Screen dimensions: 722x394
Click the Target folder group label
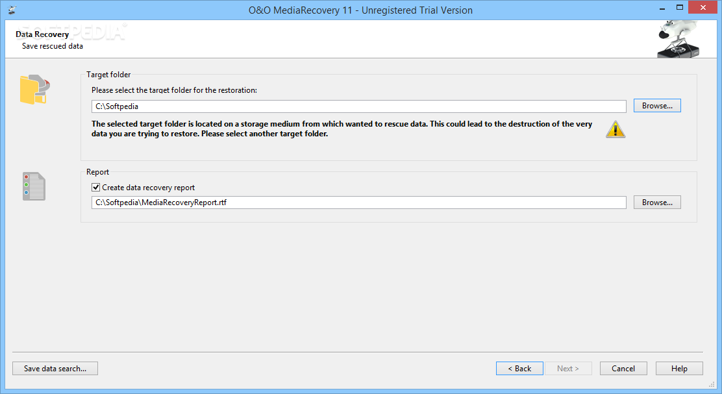[x=108, y=75]
